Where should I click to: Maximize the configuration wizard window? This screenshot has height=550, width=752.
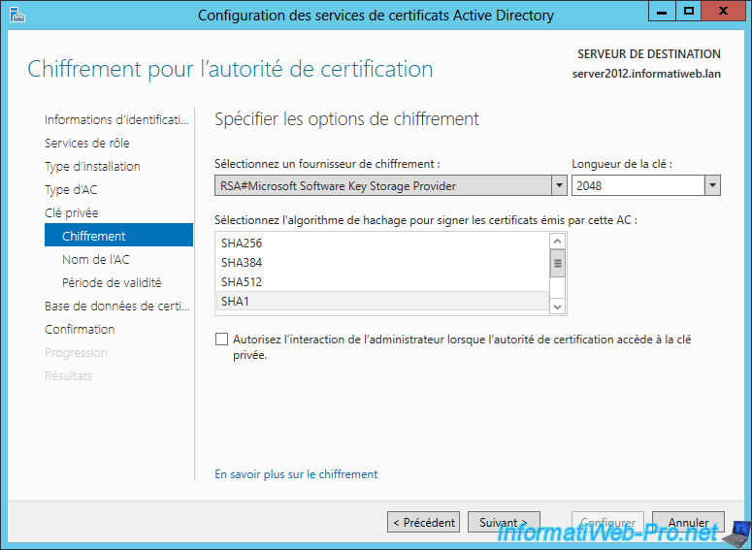point(689,11)
